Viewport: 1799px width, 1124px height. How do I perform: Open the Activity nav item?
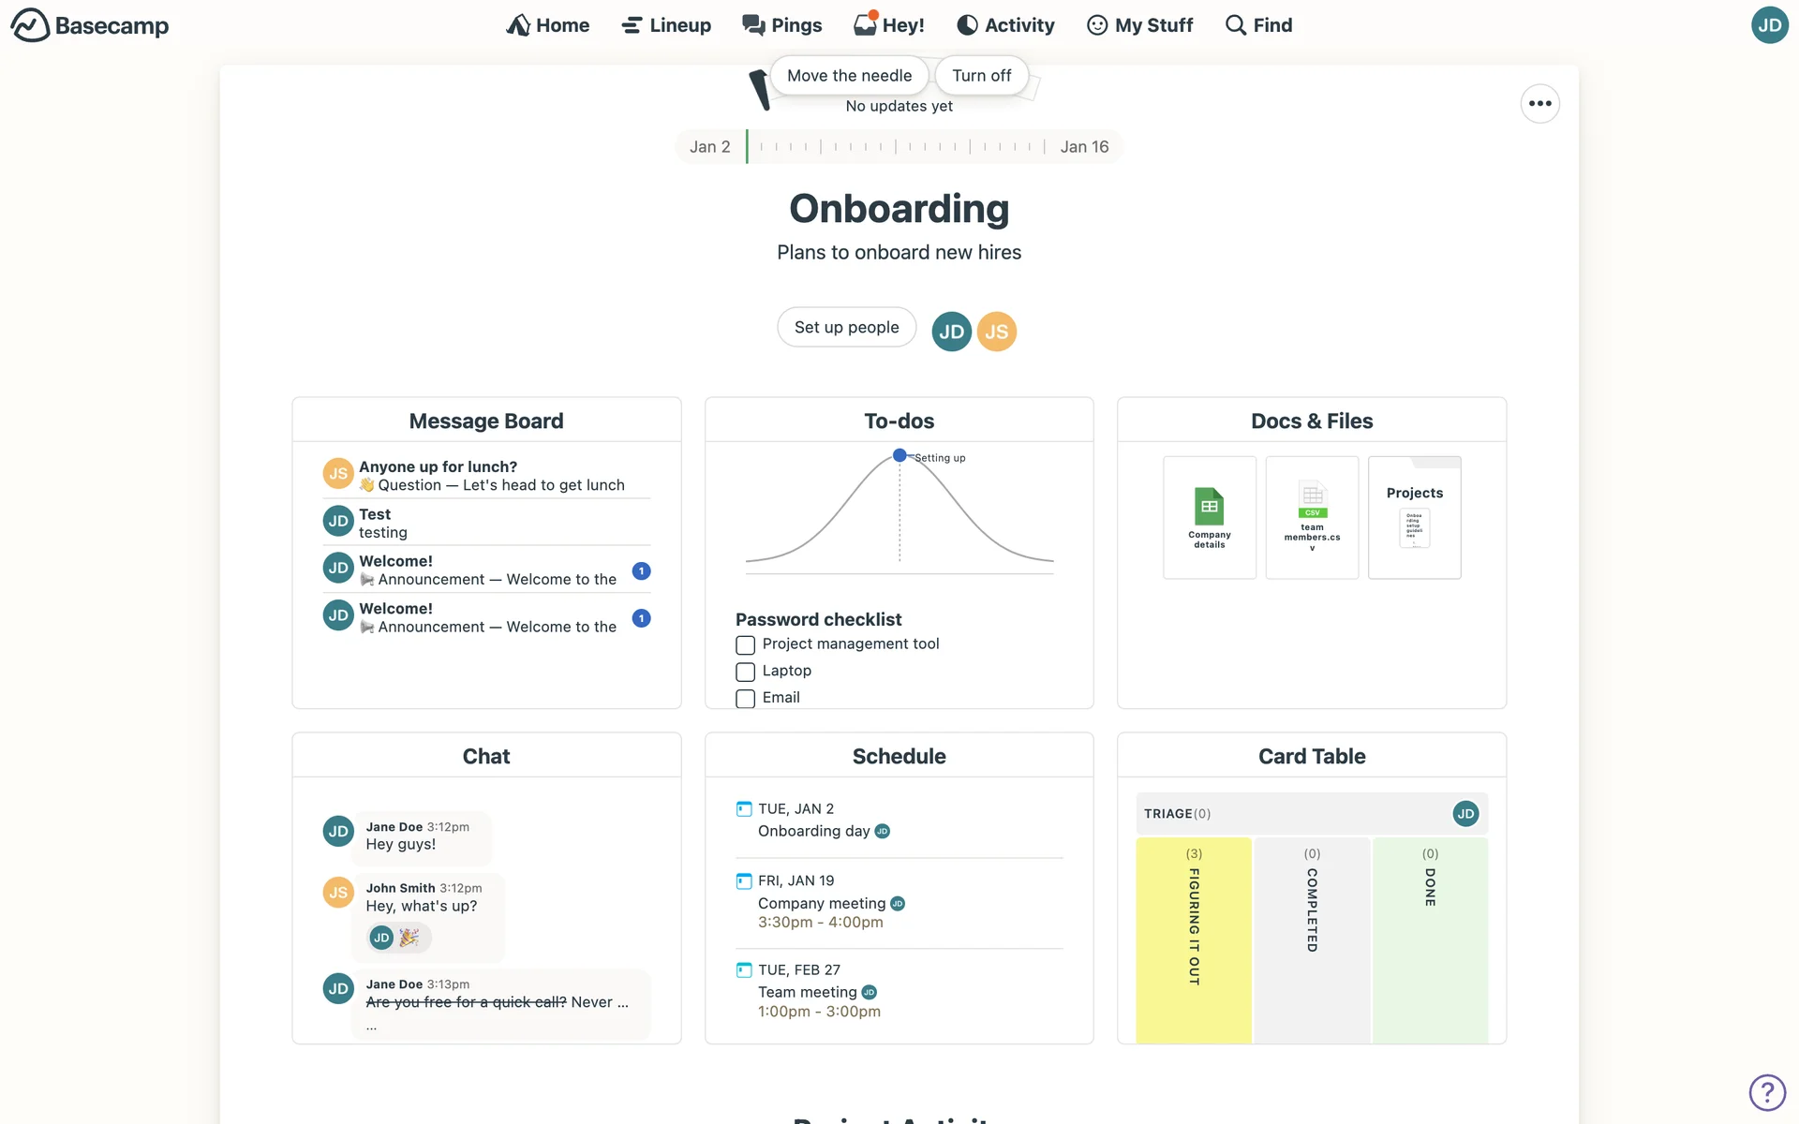1005,25
